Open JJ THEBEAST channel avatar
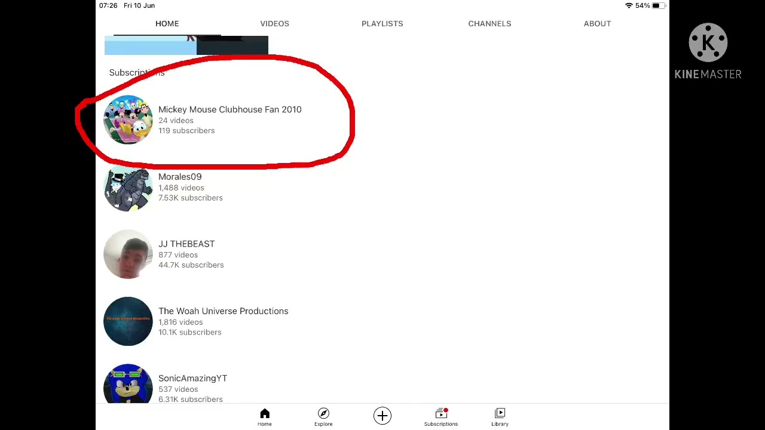The height and width of the screenshot is (430, 765). pyautogui.click(x=128, y=254)
